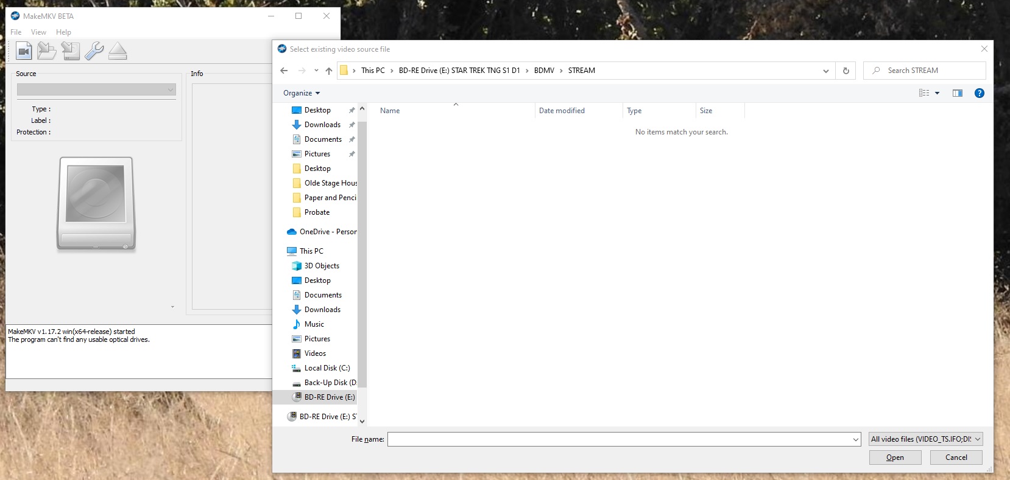Viewport: 1010px width, 480px height.
Task: Open the MakeMKV View menu
Action: [x=38, y=32]
